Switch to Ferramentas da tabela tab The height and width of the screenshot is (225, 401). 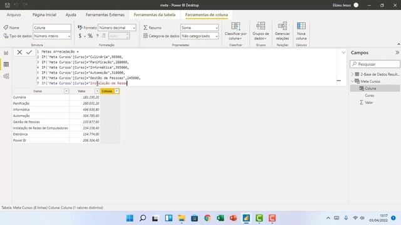155,15
